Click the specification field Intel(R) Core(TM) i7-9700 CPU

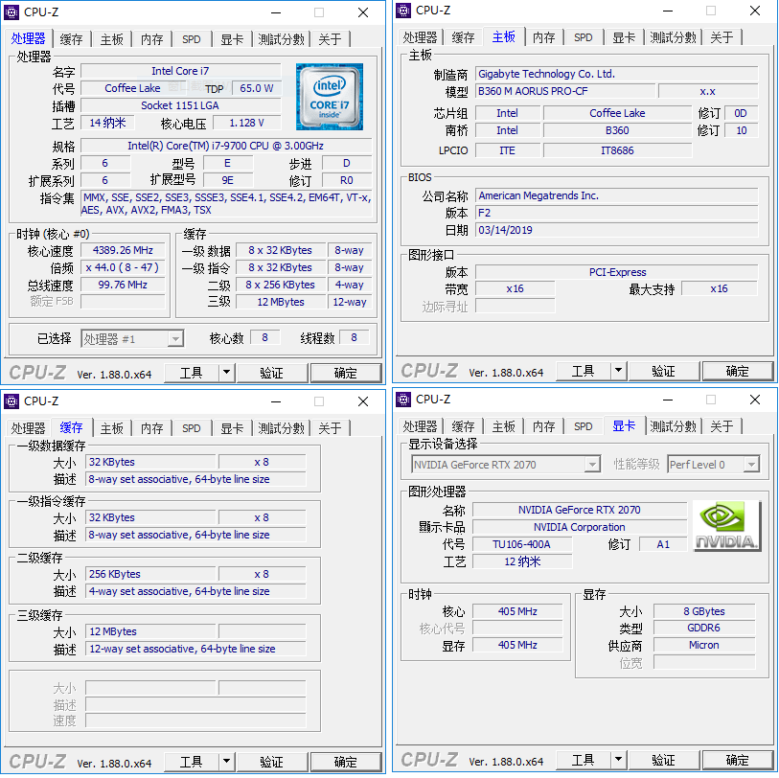pos(226,146)
